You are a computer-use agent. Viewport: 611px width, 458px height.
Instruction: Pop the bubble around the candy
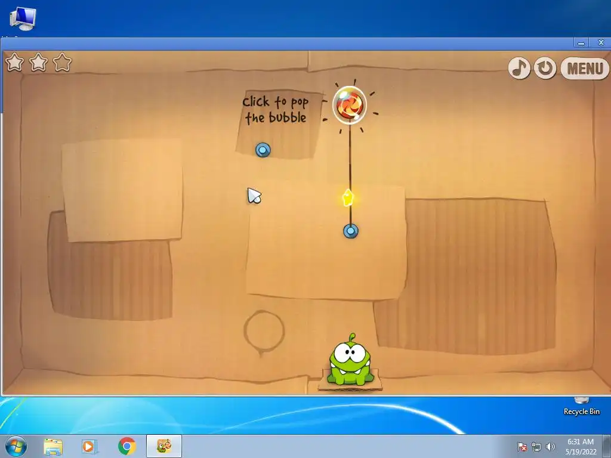coord(350,105)
